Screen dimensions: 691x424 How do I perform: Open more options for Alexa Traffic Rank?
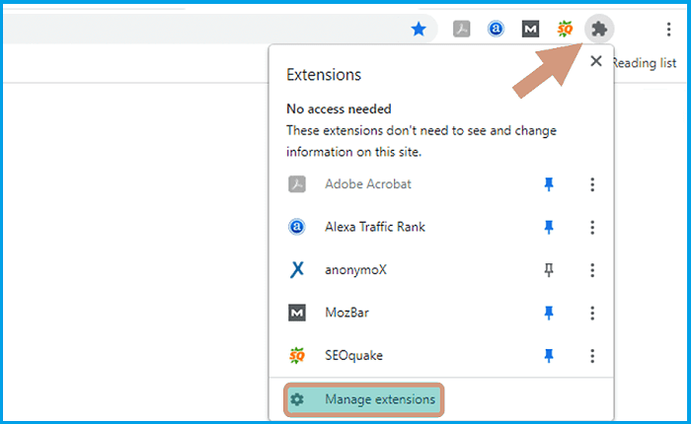click(x=592, y=227)
